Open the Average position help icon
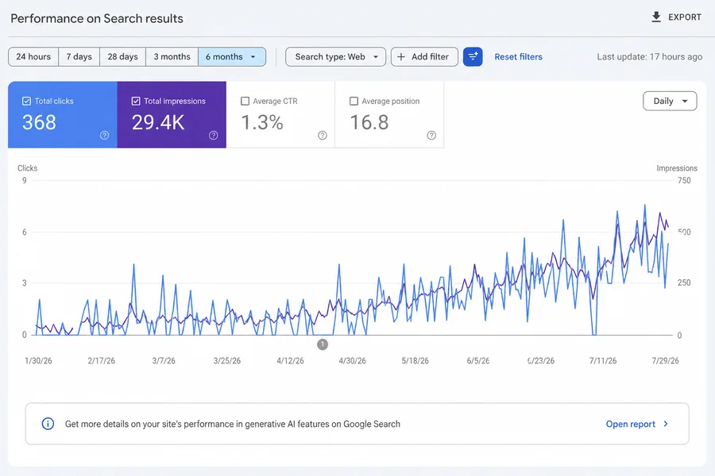This screenshot has width=715, height=476. [431, 136]
